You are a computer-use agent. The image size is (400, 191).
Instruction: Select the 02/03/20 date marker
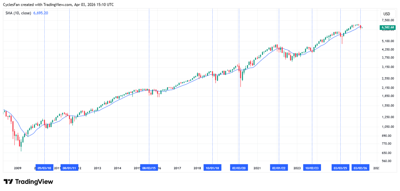[x=239, y=168]
